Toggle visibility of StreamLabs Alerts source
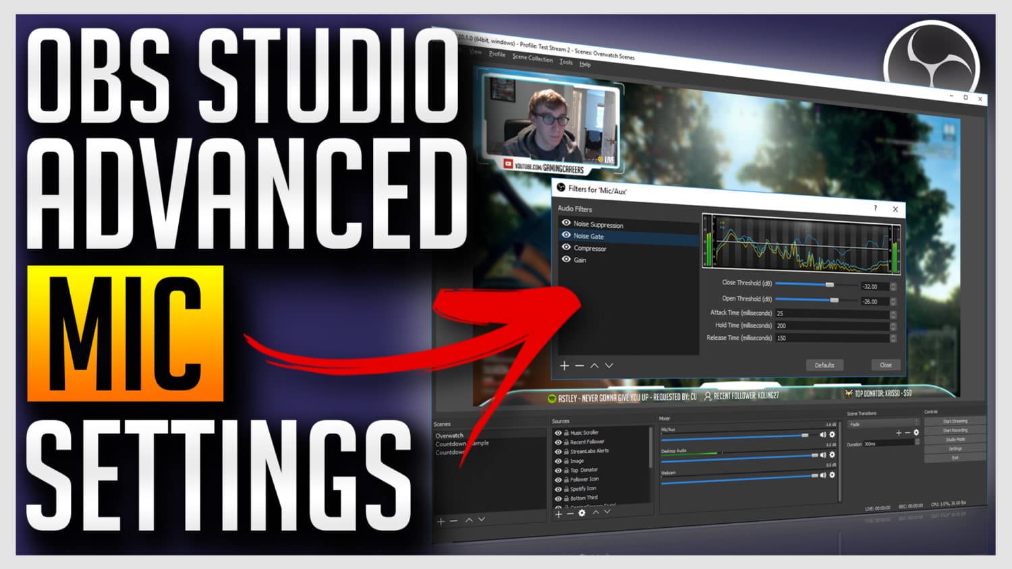Image resolution: width=1012 pixels, height=569 pixels. coord(558,452)
